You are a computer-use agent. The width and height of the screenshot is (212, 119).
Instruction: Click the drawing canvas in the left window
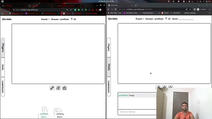[58, 54]
